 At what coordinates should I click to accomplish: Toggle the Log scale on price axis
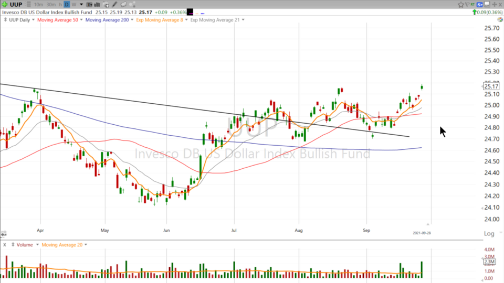tap(489, 234)
